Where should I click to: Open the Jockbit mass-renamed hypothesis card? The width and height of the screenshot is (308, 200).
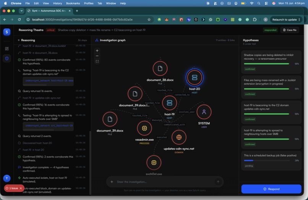[x=271, y=87]
